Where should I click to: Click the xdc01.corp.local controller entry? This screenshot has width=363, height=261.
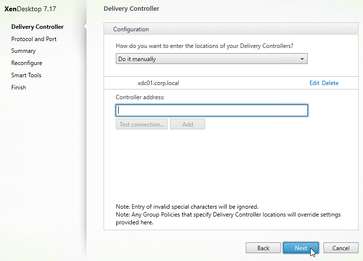click(x=158, y=83)
